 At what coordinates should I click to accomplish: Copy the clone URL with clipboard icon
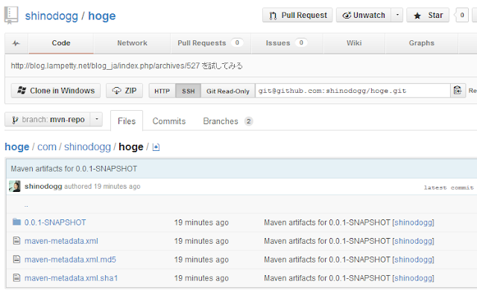click(458, 91)
